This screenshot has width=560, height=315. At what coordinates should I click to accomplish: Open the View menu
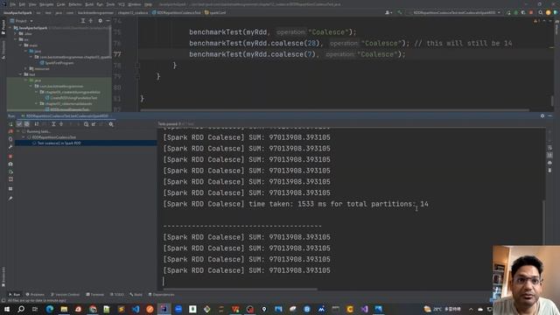tap(32, 4)
